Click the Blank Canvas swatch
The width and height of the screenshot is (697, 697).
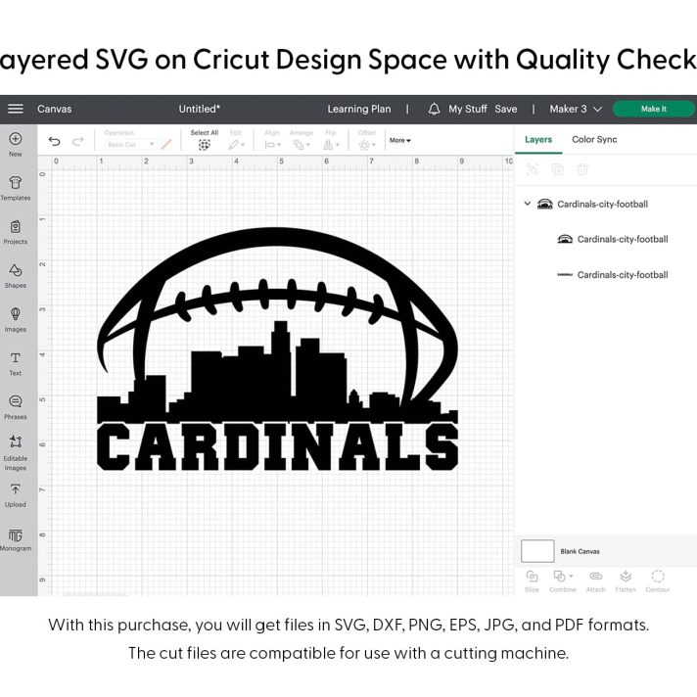(537, 551)
